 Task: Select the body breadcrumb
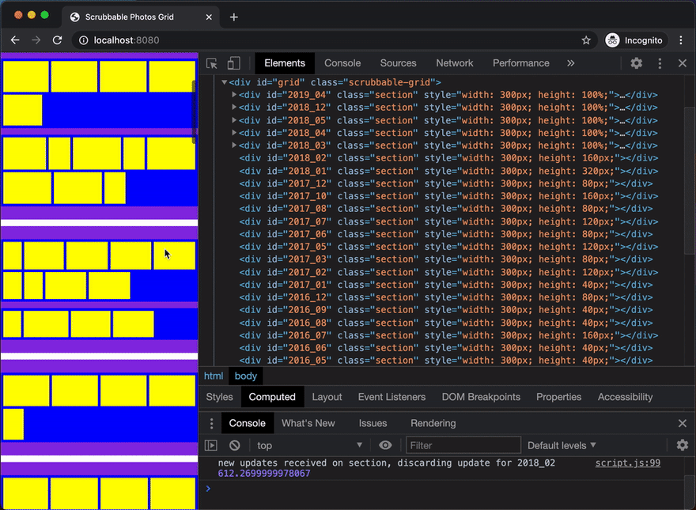[245, 376]
